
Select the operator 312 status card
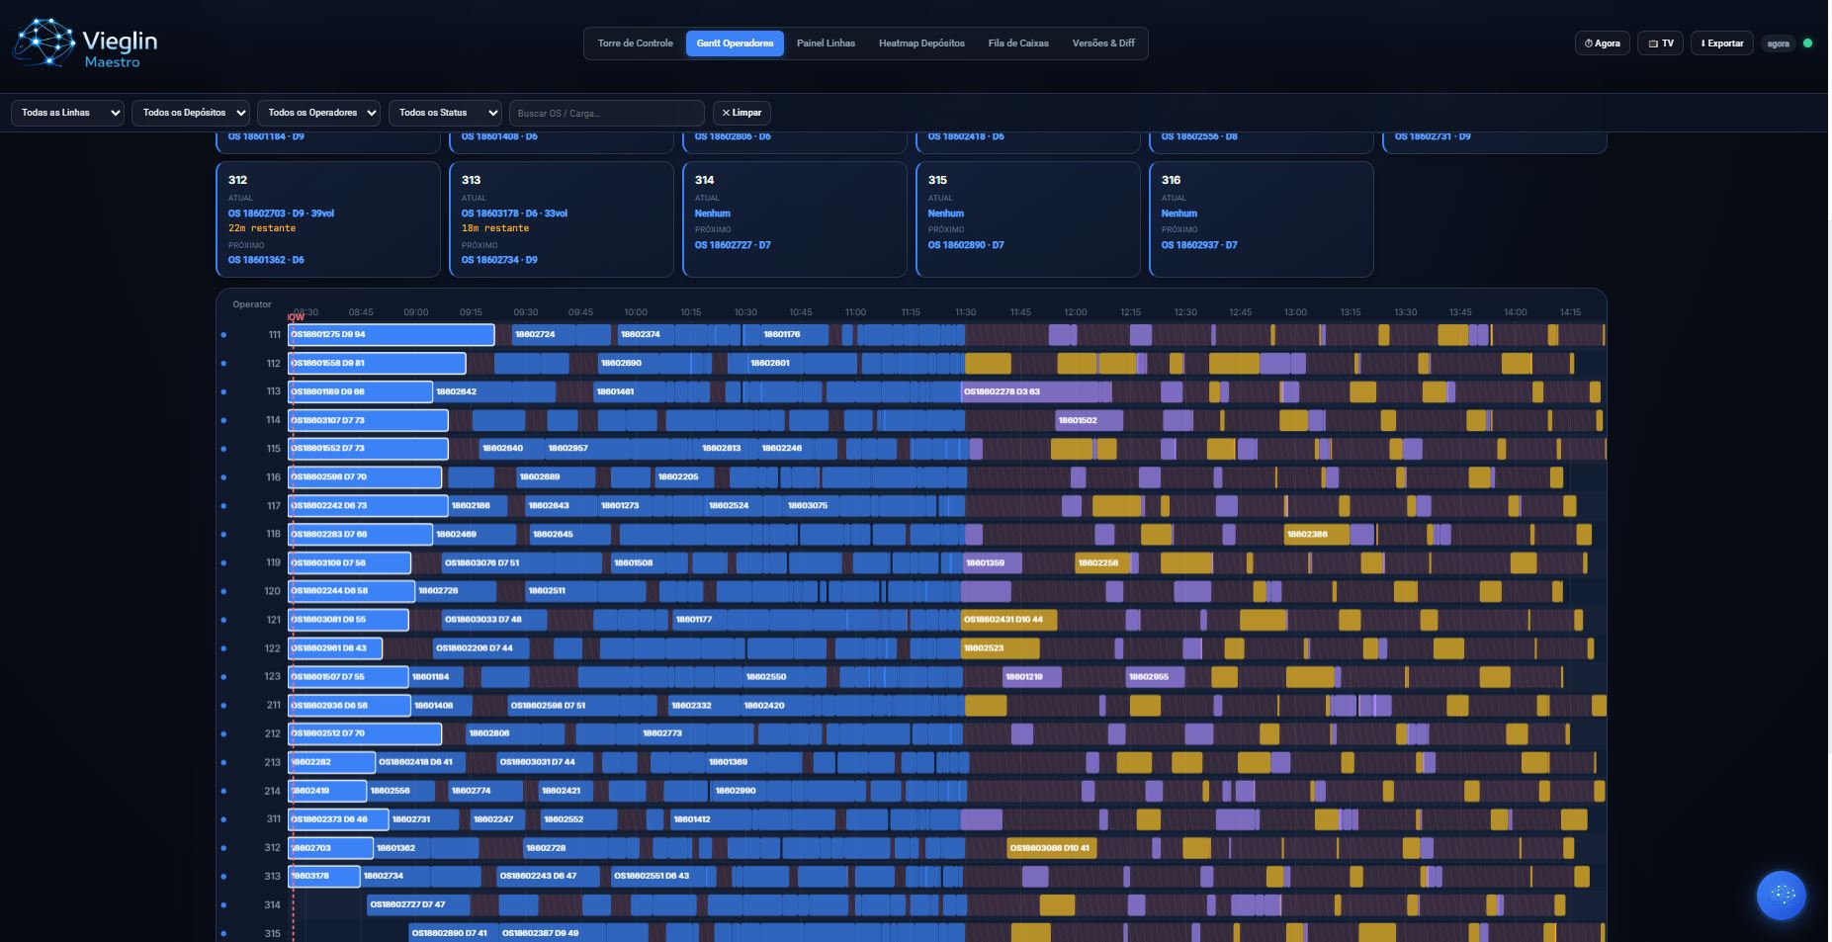pos(327,219)
